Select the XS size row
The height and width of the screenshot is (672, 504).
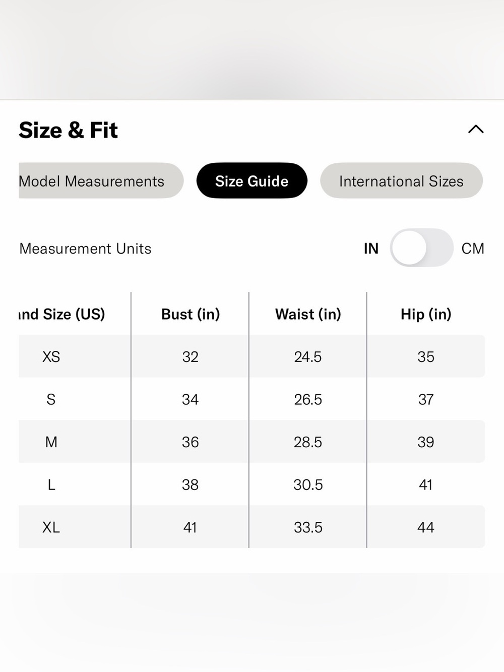coord(251,356)
